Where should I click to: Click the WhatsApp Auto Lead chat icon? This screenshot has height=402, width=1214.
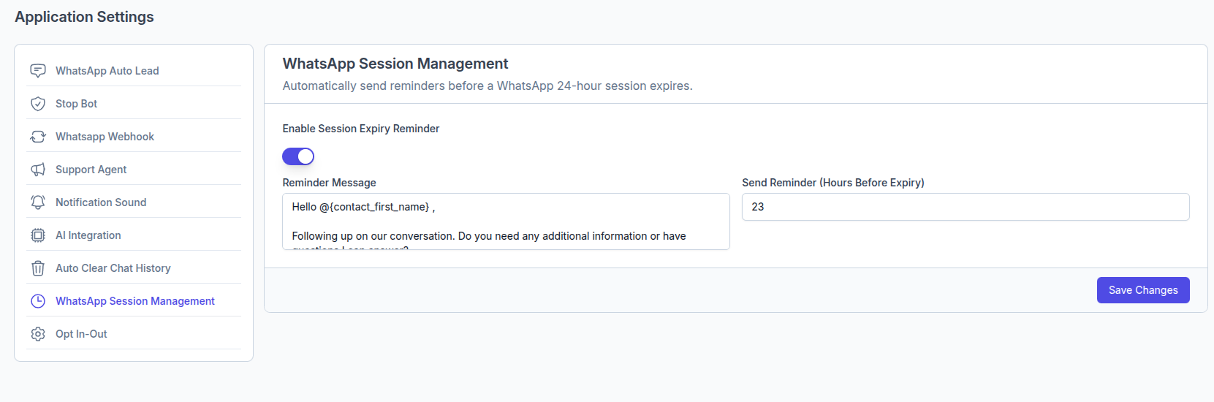tap(38, 71)
